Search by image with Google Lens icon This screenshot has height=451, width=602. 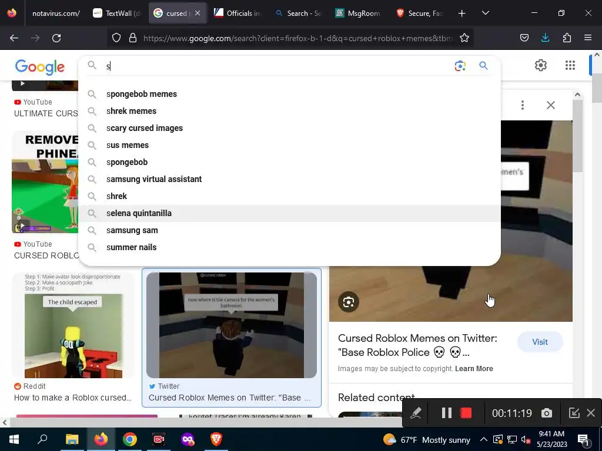pos(460,66)
